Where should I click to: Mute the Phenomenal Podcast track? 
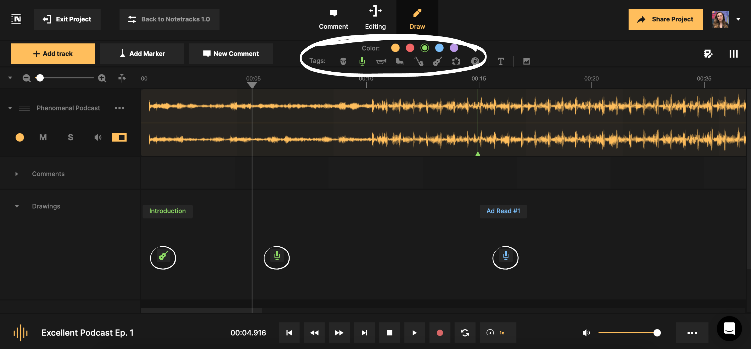point(43,137)
